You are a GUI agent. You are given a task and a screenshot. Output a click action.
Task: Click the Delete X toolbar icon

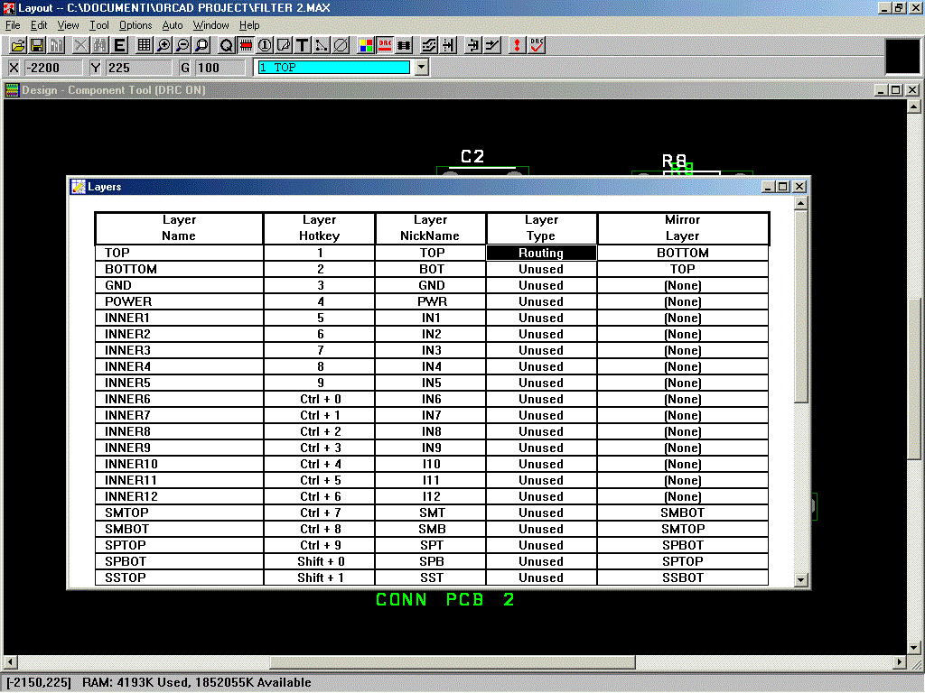point(80,45)
